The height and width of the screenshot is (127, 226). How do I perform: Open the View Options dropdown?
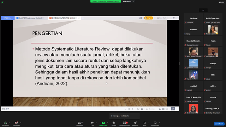pyautogui.click(x=129, y=1)
